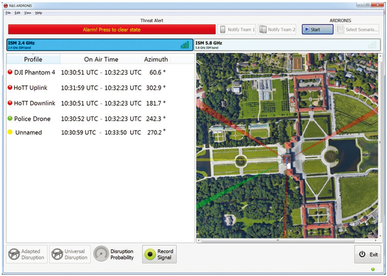Click red status dot of HoTT Uplink
Viewport: 387px width, 276px height.
(10, 87)
